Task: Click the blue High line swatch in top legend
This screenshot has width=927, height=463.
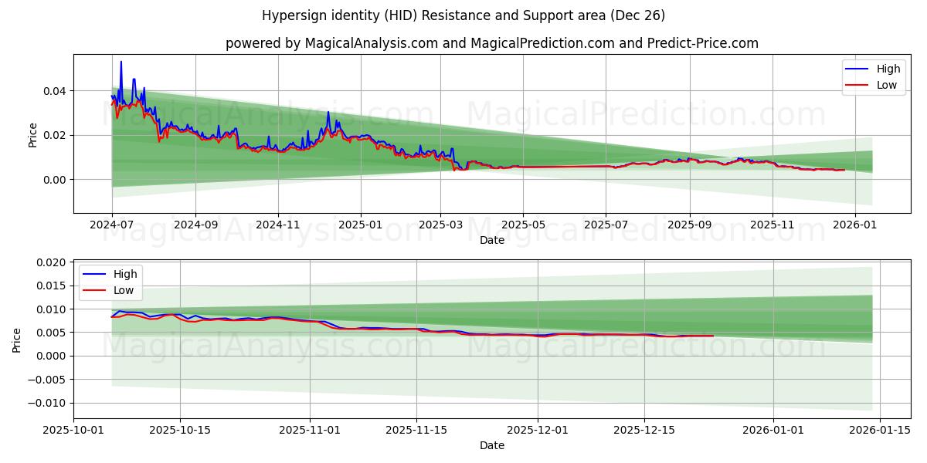Action: [857, 69]
